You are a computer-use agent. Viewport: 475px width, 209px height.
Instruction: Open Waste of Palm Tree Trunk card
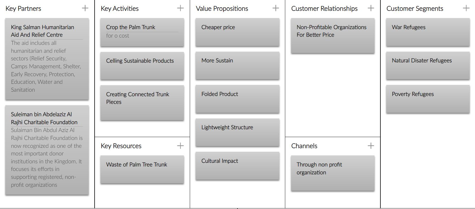(142, 169)
